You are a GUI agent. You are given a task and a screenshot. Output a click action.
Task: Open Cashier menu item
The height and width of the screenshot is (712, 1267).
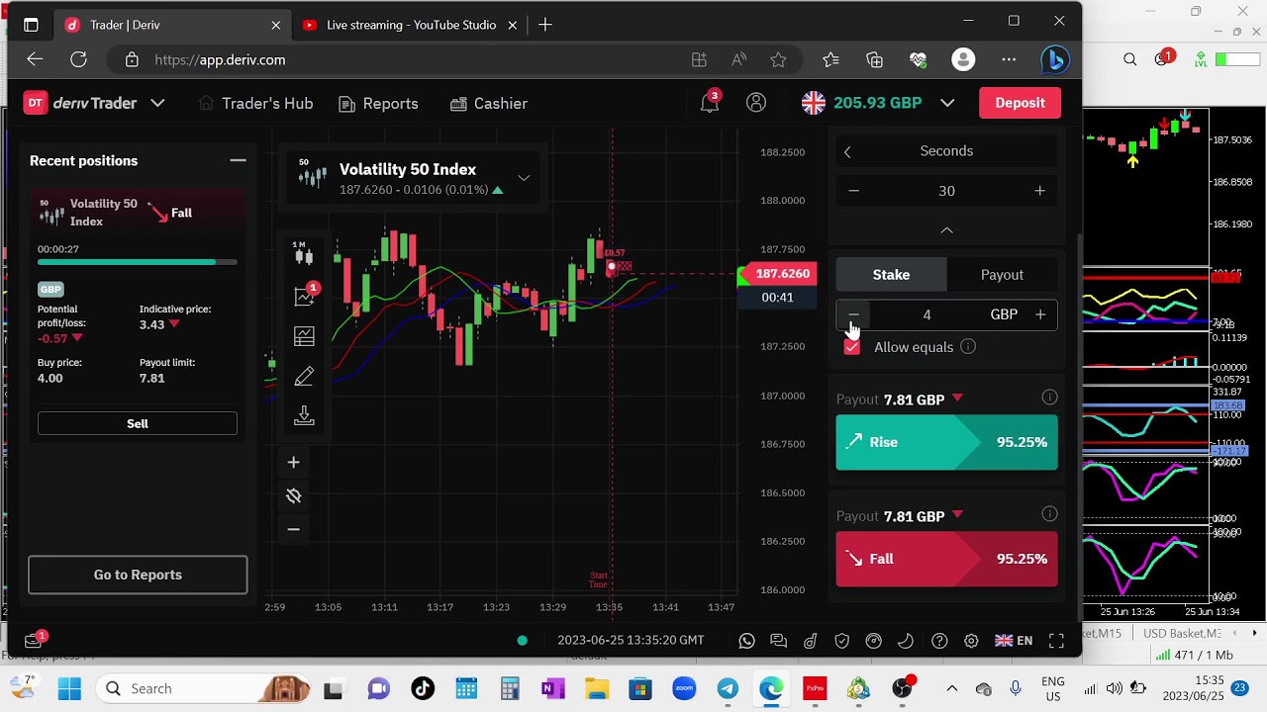tap(488, 103)
